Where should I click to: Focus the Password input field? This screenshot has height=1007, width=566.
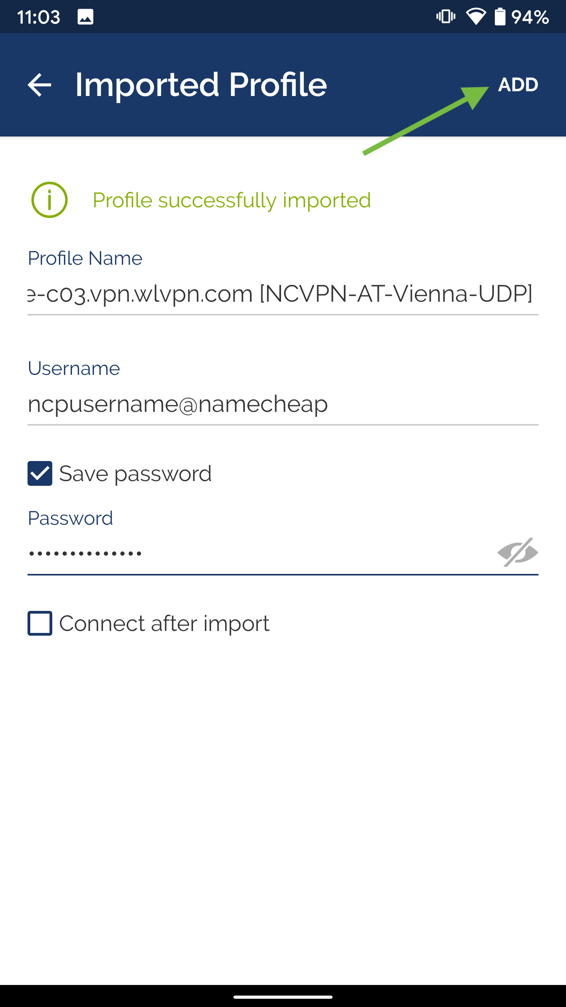tap(259, 554)
